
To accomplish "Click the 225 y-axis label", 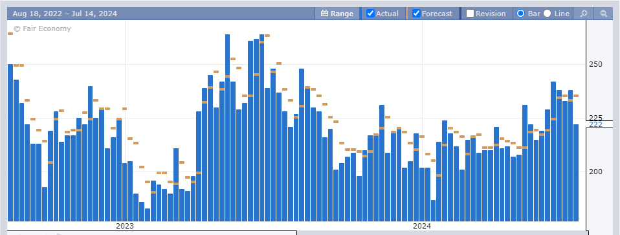I will [x=595, y=118].
